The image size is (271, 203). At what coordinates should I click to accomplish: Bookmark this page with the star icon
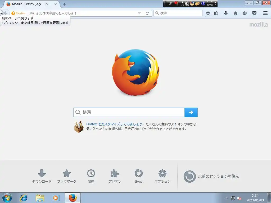[208, 13]
